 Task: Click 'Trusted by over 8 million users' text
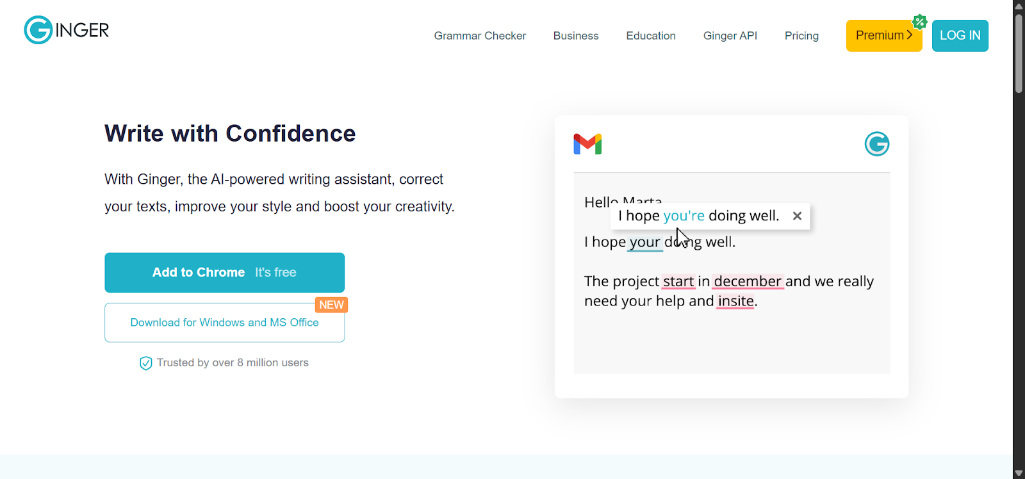point(233,363)
